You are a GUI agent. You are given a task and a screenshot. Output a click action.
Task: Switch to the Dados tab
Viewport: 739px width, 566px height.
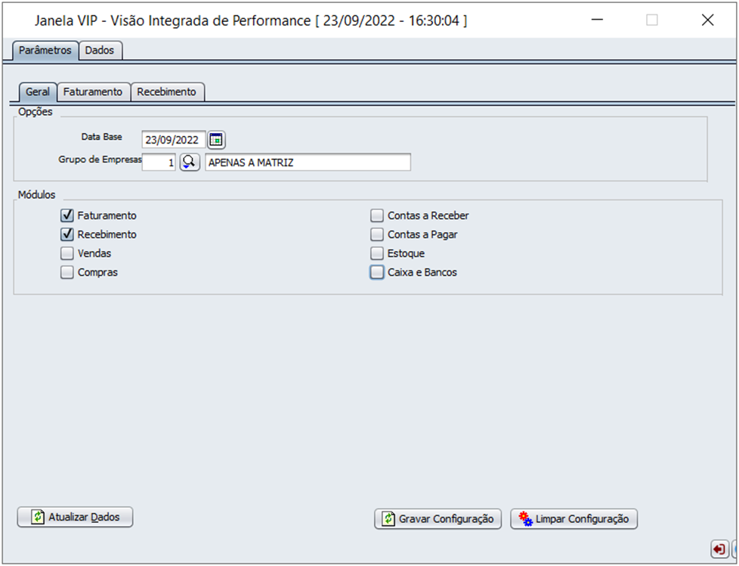coord(100,51)
